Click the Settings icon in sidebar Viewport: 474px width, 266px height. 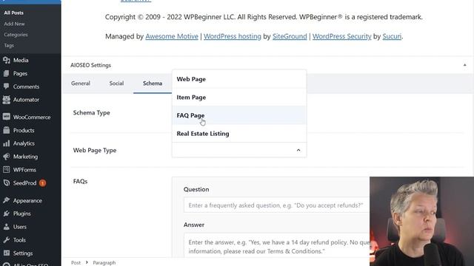click(7, 253)
